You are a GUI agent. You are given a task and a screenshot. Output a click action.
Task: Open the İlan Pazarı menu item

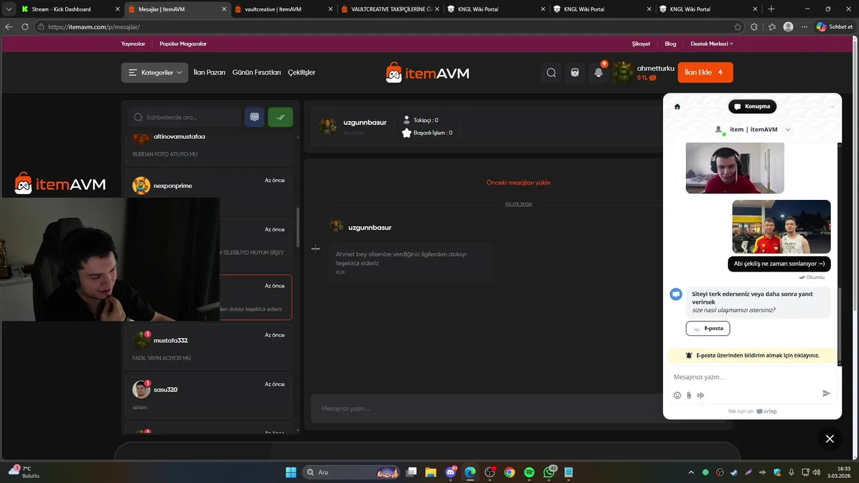coord(209,72)
